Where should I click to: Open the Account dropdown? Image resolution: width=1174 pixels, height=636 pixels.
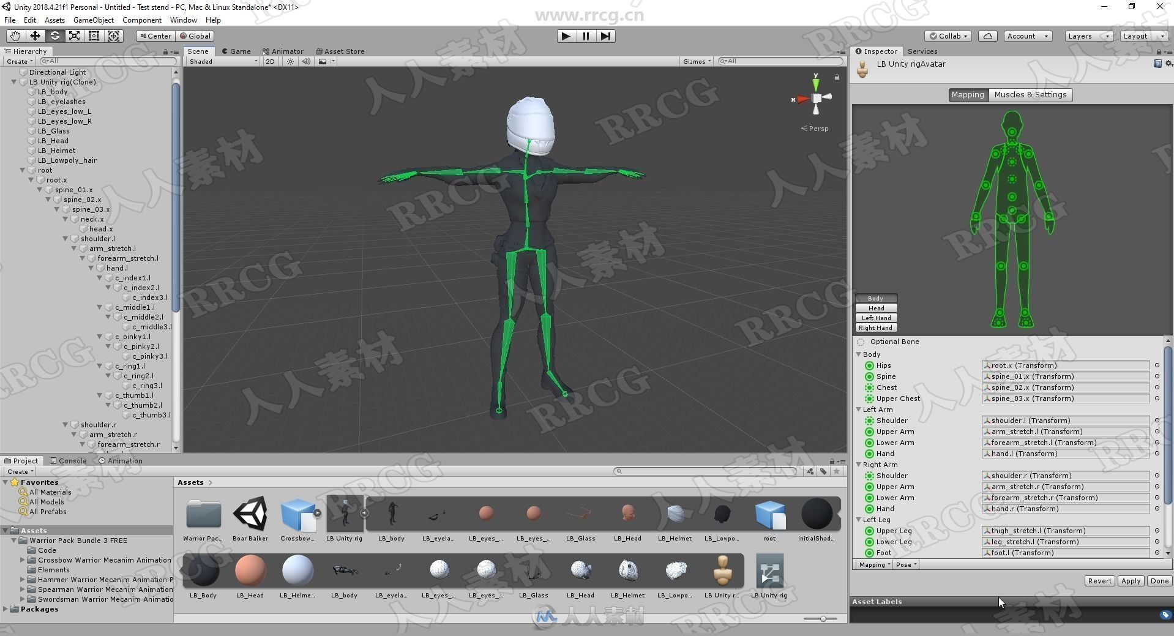1028,36
